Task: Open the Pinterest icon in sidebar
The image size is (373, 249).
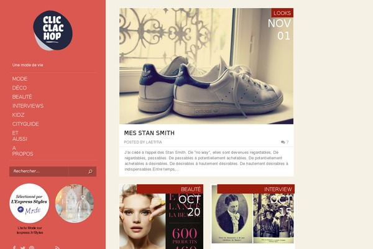Action: point(32,248)
